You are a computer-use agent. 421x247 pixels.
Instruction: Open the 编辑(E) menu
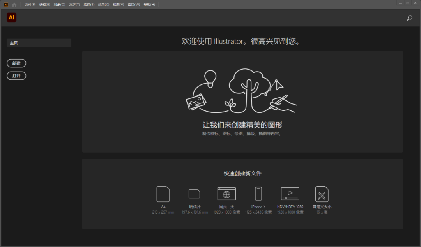pyautogui.click(x=44, y=5)
